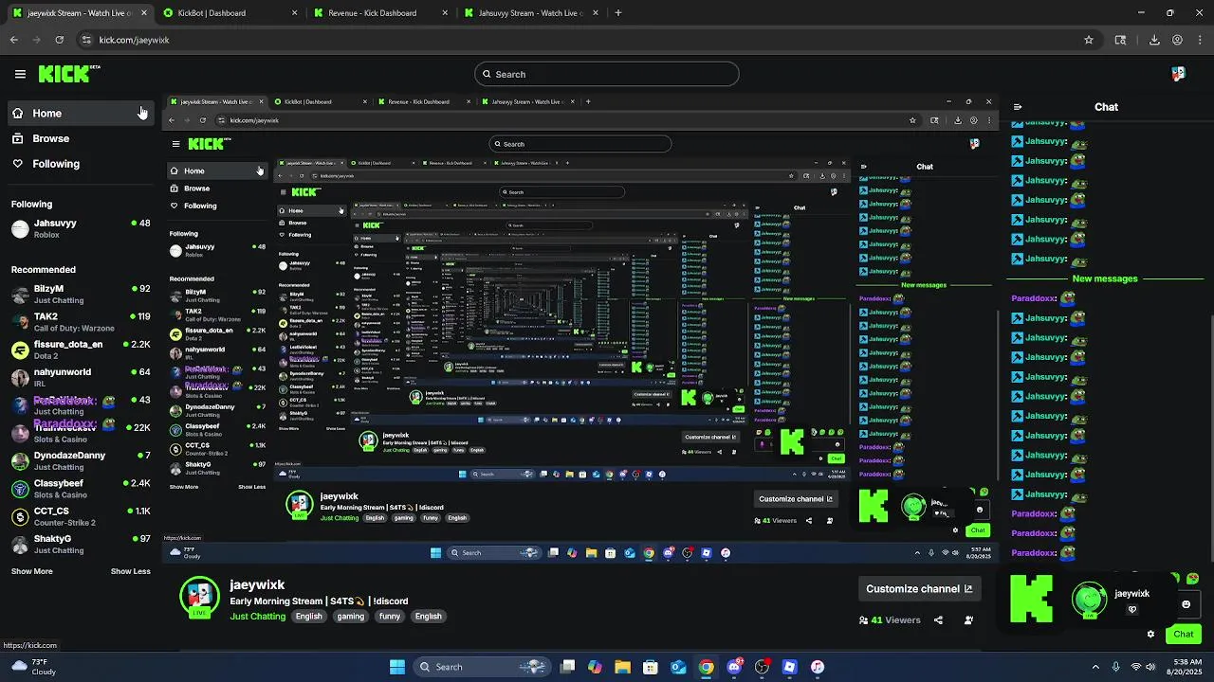The width and height of the screenshot is (1214, 682).
Task: Show hidden system tray icons
Action: click(1095, 667)
